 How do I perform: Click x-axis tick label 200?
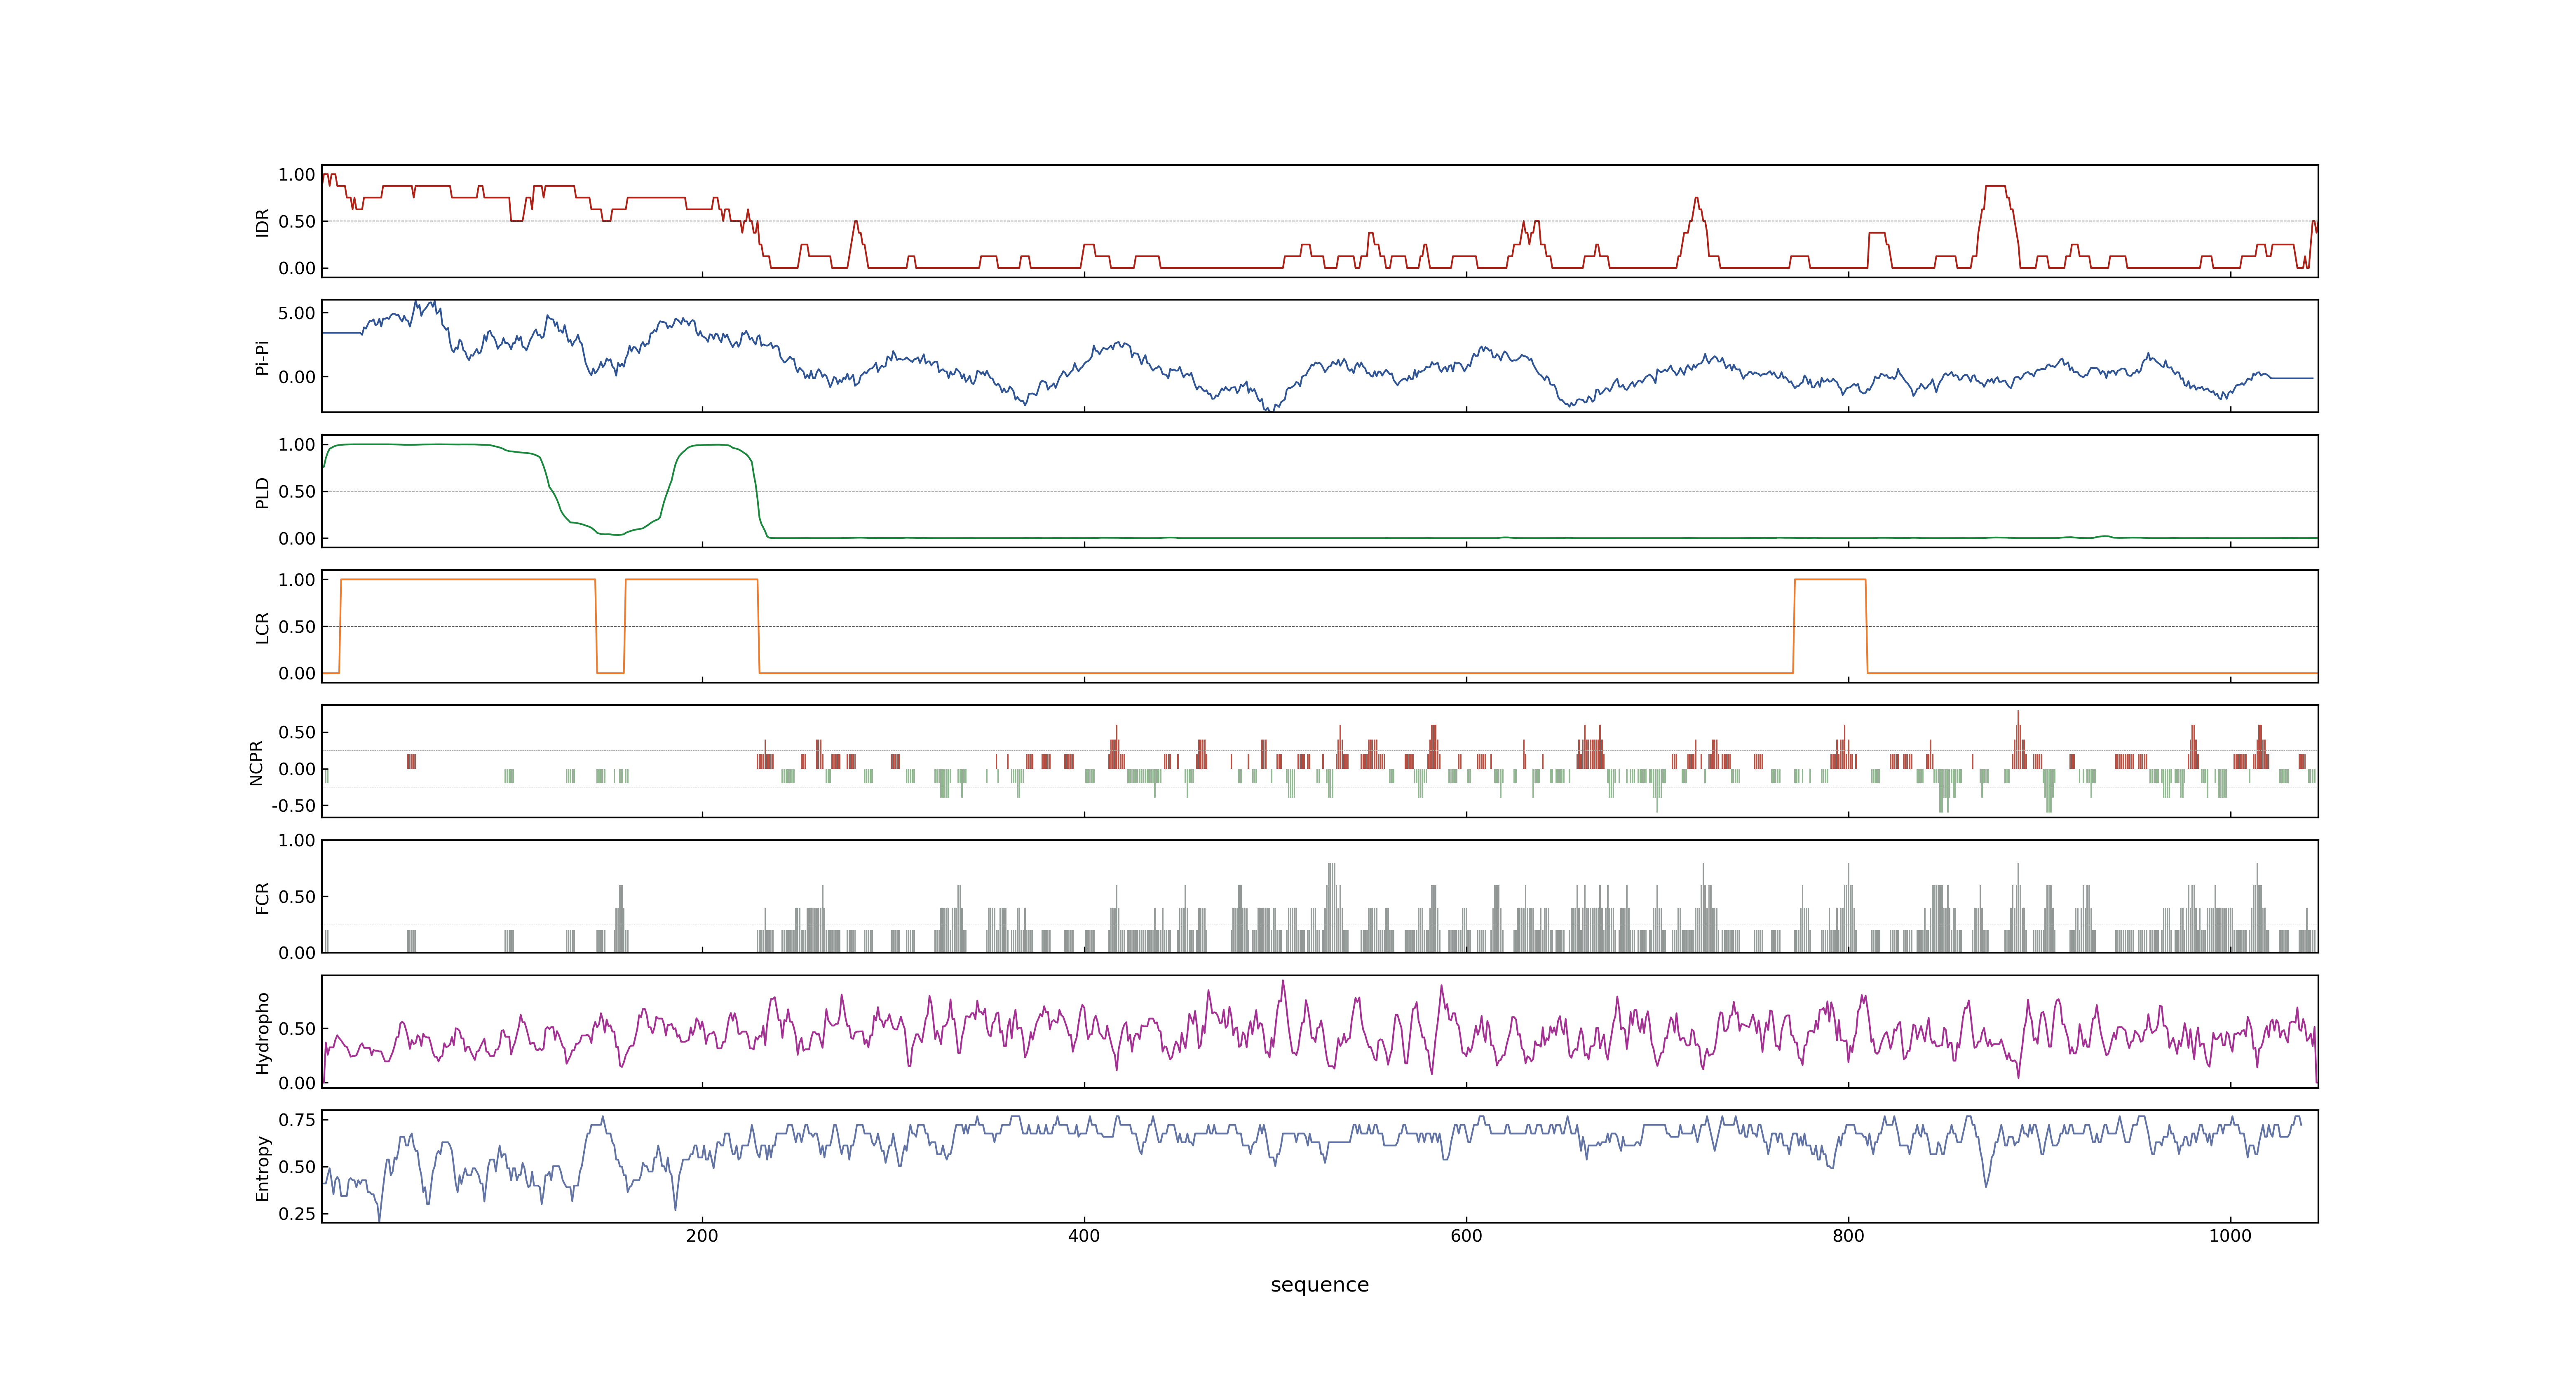click(702, 1236)
